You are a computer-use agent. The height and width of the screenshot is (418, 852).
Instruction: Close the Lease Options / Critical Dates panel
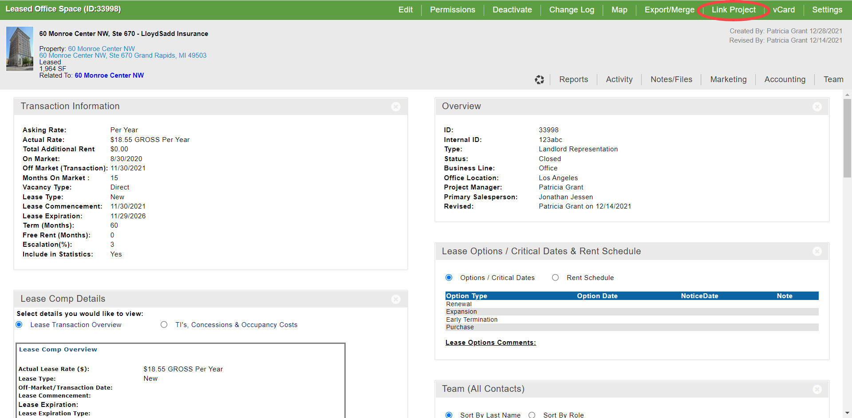[x=817, y=252]
